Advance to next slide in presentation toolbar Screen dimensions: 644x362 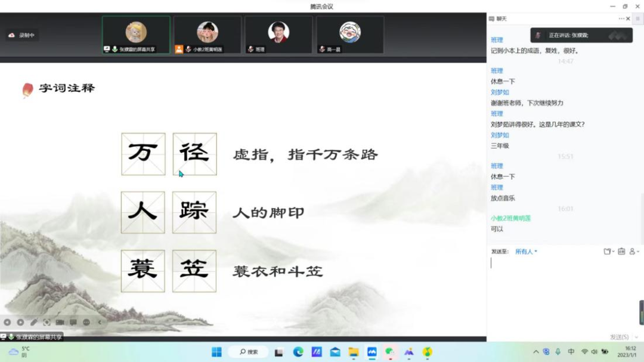20,322
